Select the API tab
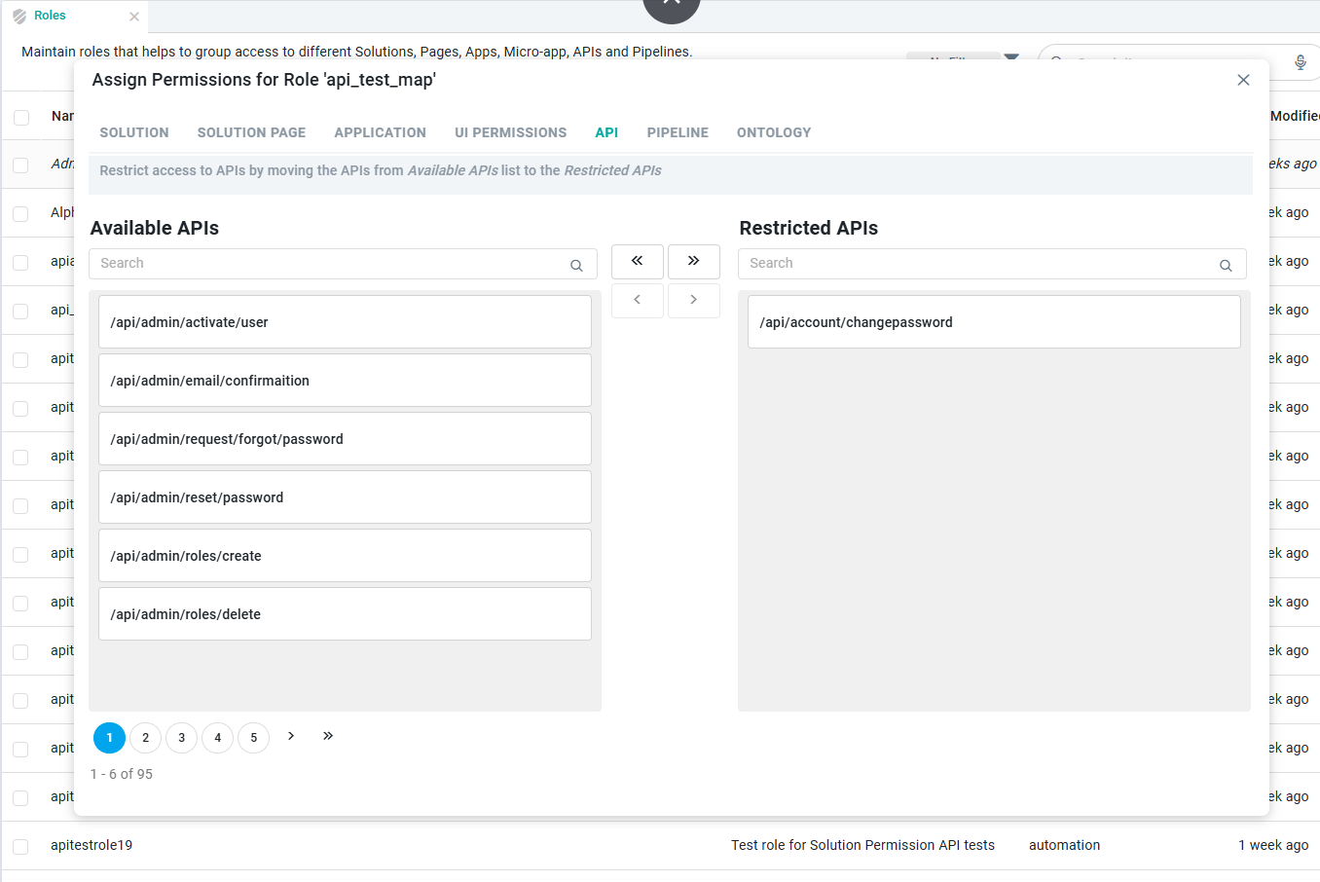This screenshot has height=882, width=1320. pyautogui.click(x=606, y=132)
